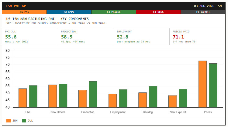Open the F1 PMI tab

(24, 12)
